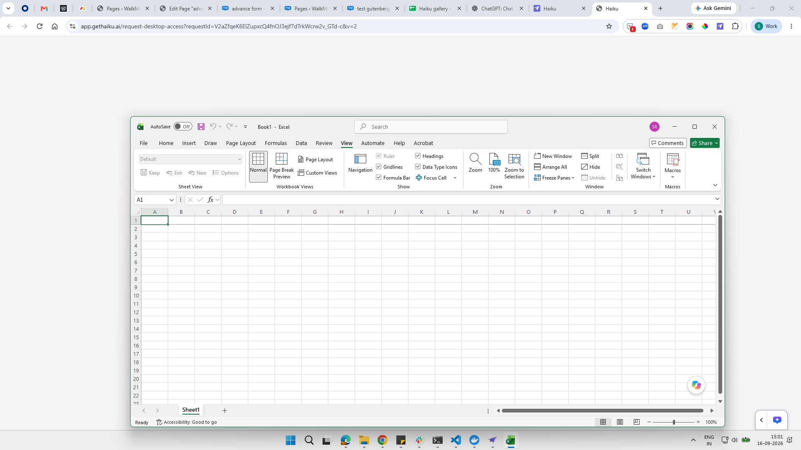The image size is (801, 450).
Task: Reset zoom to 100% in ribbon
Action: click(494, 163)
